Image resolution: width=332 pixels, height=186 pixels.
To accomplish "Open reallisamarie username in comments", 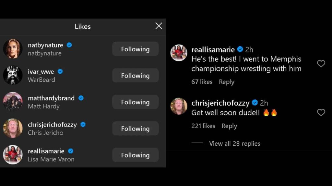I will pos(213,49).
